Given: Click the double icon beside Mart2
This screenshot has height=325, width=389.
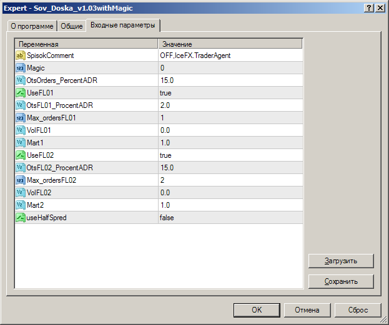Looking at the screenshot, I should tap(21, 205).
